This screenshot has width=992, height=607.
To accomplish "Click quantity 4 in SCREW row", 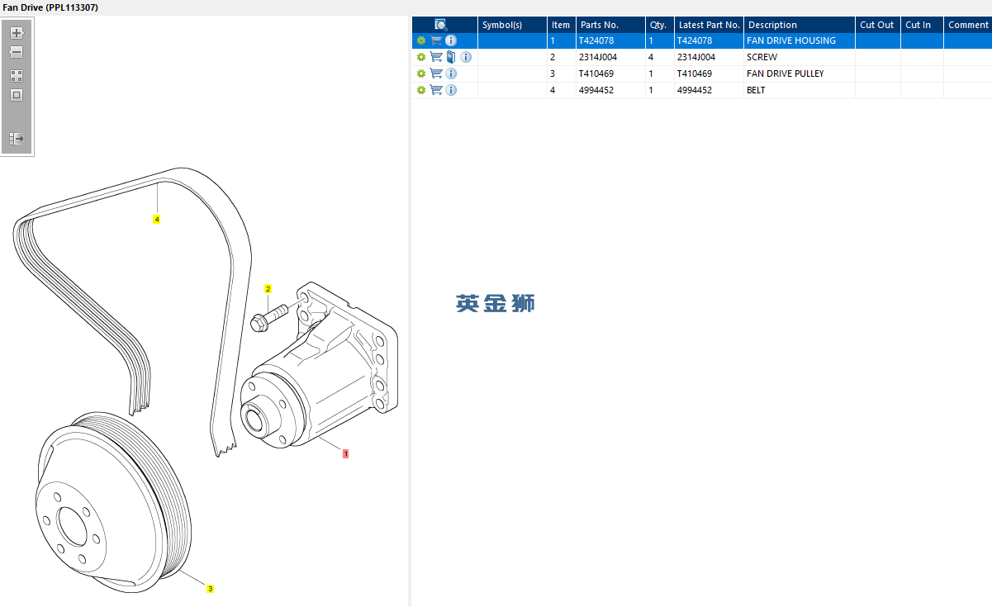I will [660, 57].
